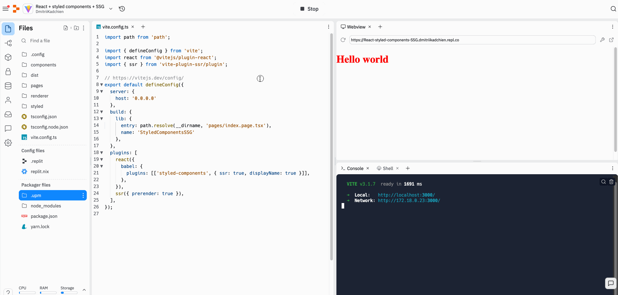Click the editor vertical scrollbar
The width and height of the screenshot is (618, 295).
click(x=331, y=146)
